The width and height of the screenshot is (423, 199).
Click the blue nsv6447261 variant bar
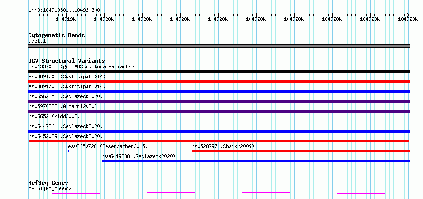click(x=219, y=131)
